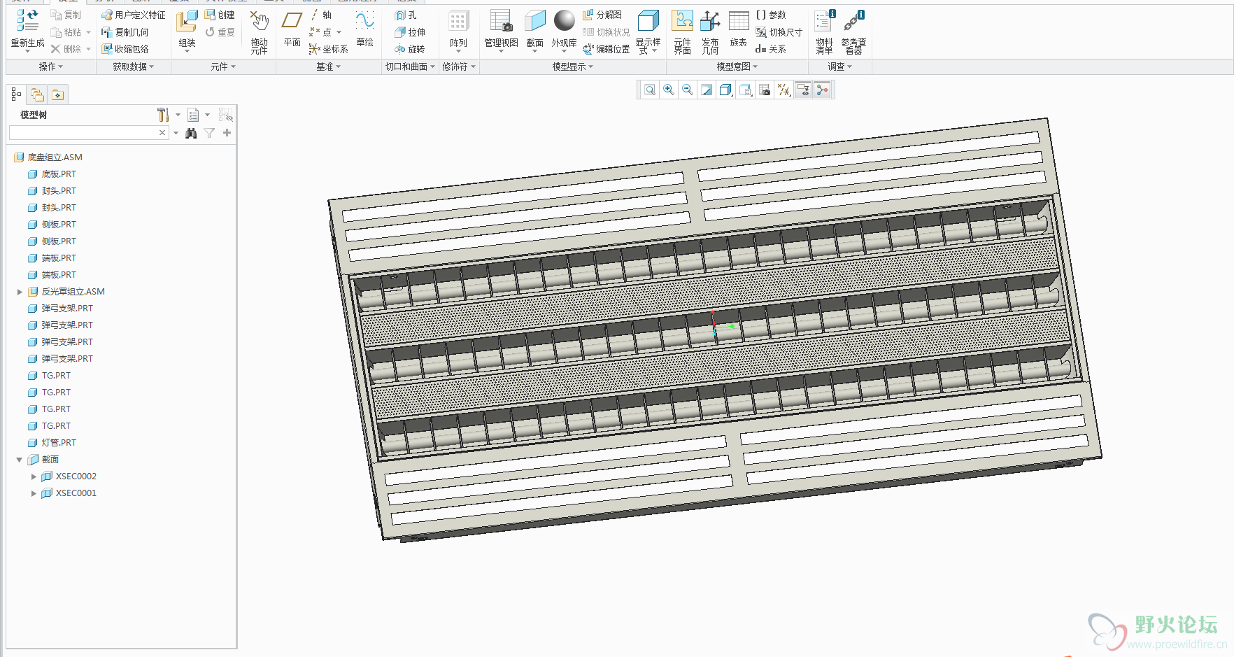This screenshot has height=657, width=1234.
Task: Toggle spin center display in graphics toolbar
Action: (x=823, y=90)
